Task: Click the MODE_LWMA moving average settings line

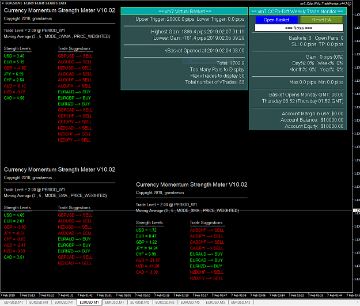Action: pos(57,36)
